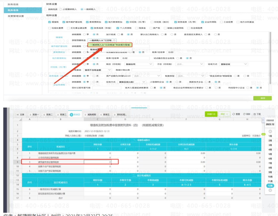278x216 pixels.
Task: Click the tax settings vertical scrollbar
Action: coord(270,58)
